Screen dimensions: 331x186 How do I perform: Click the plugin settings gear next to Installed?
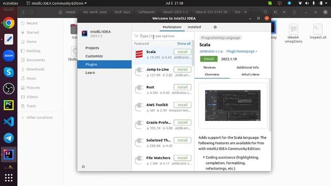pyautogui.click(x=215, y=27)
